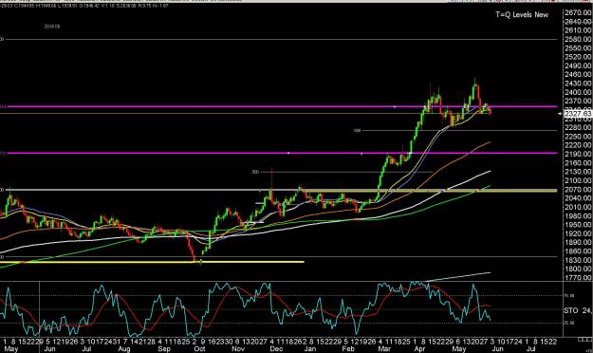Viewport: 593px width, 353px height.
Task: Click the 1770.00 price axis label
Action: [578, 278]
